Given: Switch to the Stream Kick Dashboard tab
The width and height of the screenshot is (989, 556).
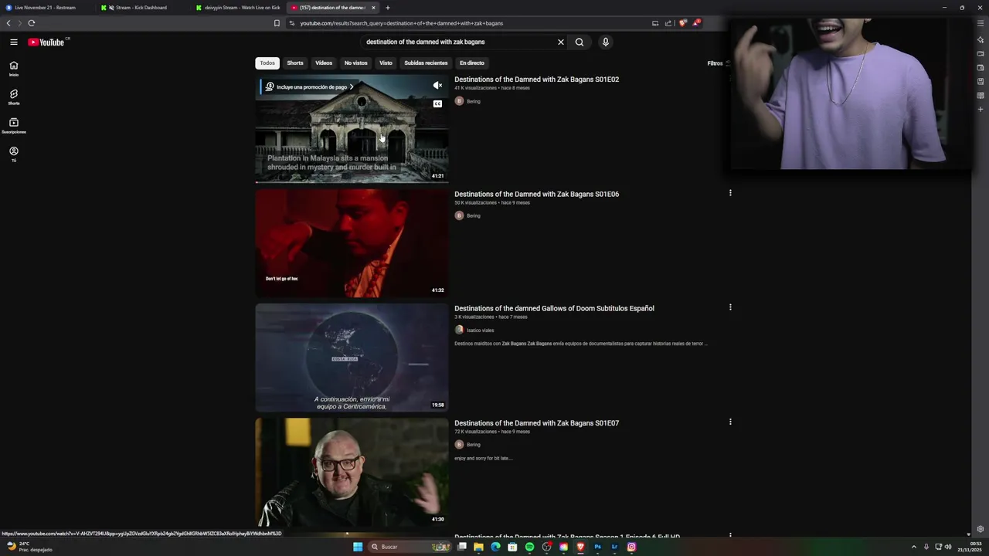Looking at the screenshot, I should click(x=141, y=8).
